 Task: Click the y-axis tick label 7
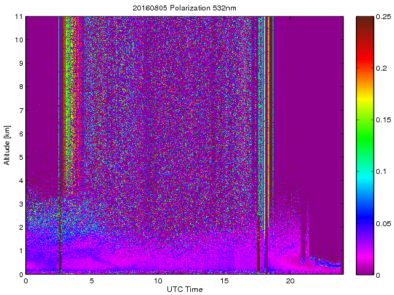pyautogui.click(x=20, y=111)
